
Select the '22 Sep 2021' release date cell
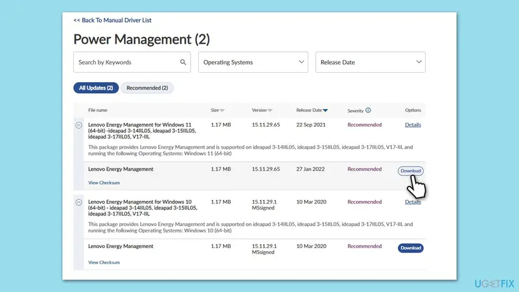[x=311, y=125]
